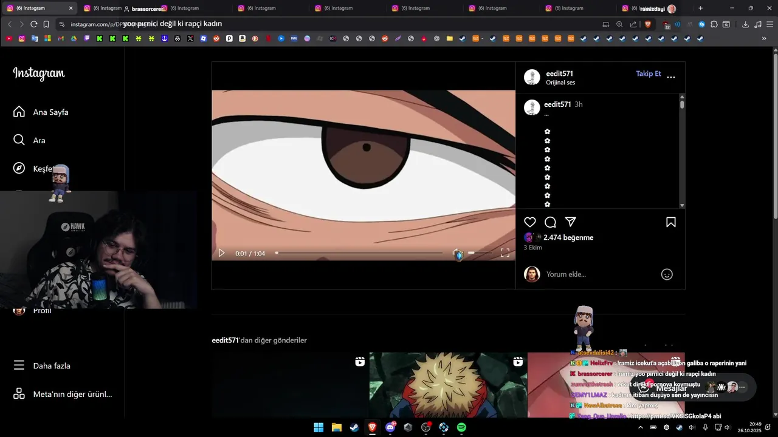Open eedit571 profile from post header
The width and height of the screenshot is (778, 437).
[559, 73]
